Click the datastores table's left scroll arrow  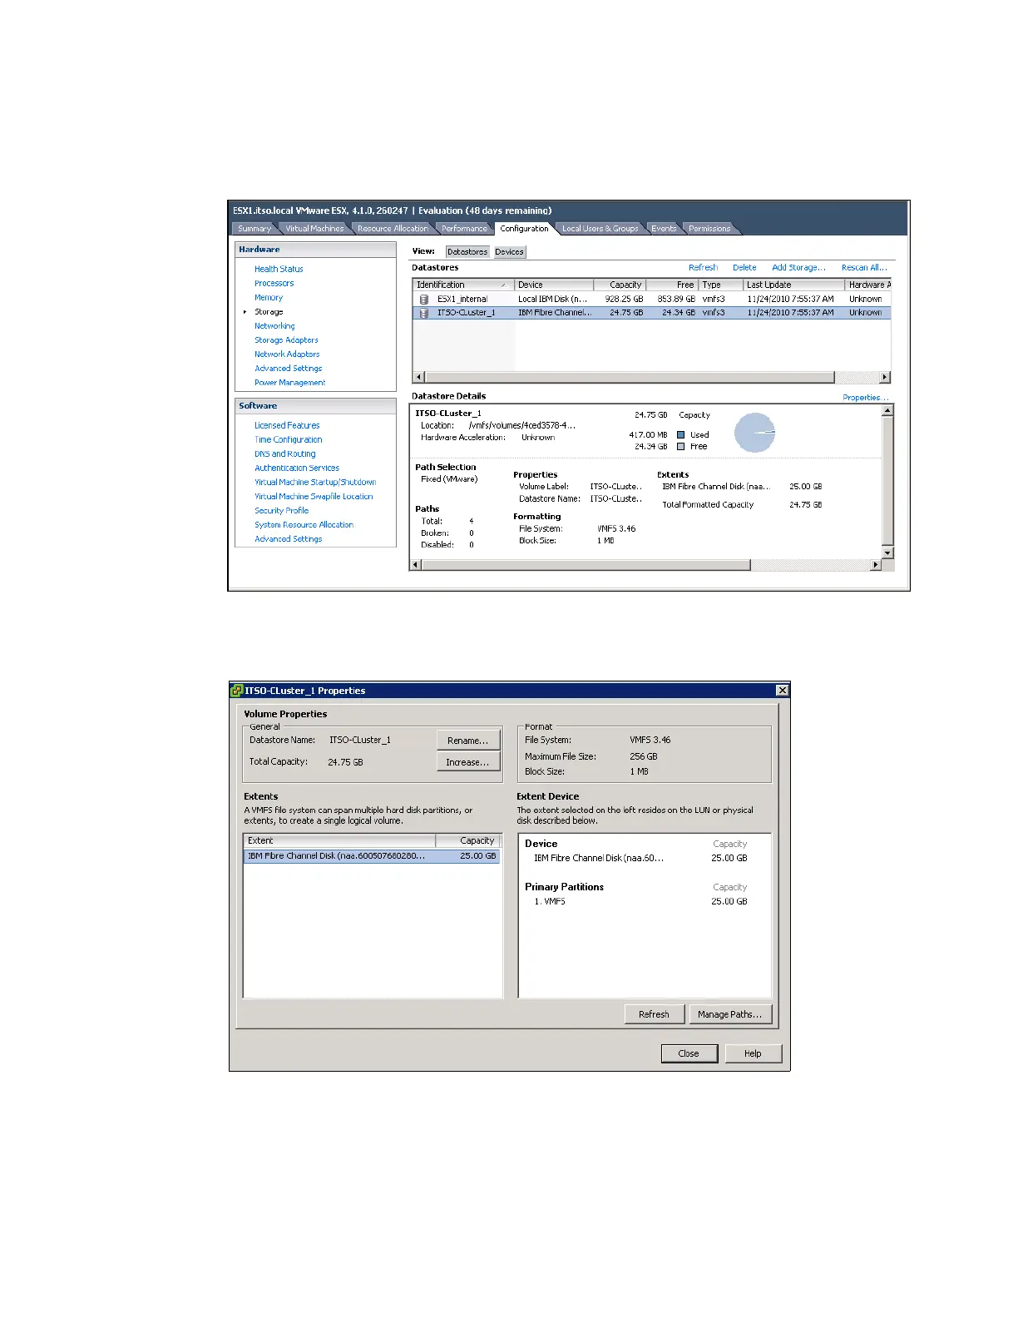[x=418, y=377]
